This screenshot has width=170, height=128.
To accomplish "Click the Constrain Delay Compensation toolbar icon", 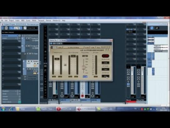I will 6,28.
